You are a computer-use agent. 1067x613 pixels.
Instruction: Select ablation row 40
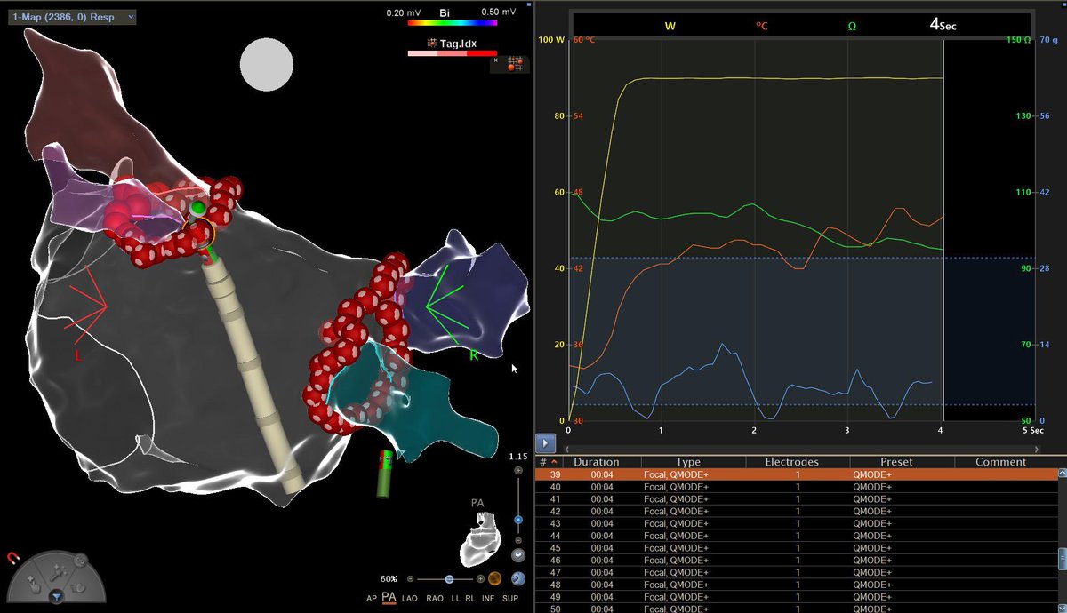coord(795,487)
